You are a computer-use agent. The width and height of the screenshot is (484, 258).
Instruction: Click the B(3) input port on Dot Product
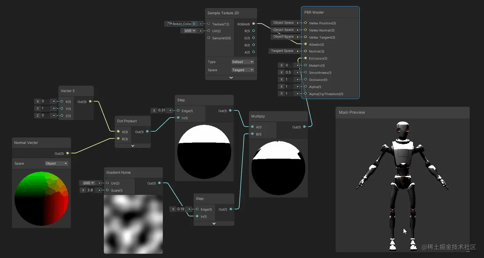118,139
